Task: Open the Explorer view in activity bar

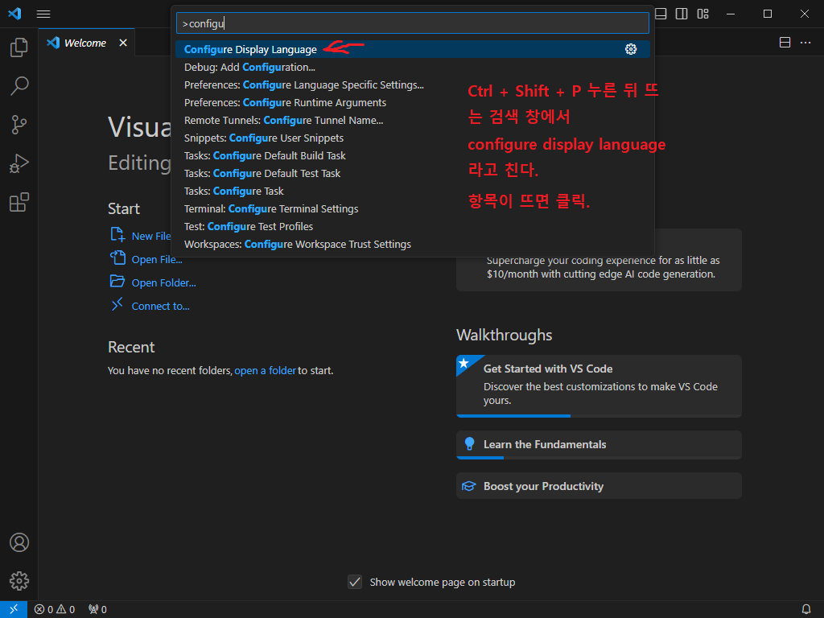Action: tap(19, 47)
